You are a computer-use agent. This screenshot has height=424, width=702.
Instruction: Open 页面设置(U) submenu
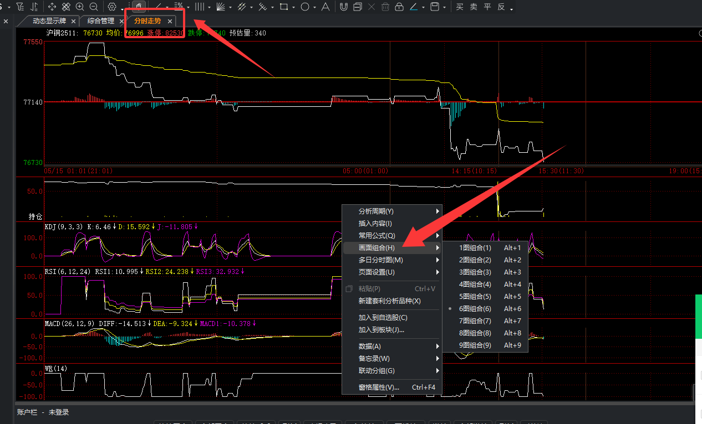tap(392, 272)
